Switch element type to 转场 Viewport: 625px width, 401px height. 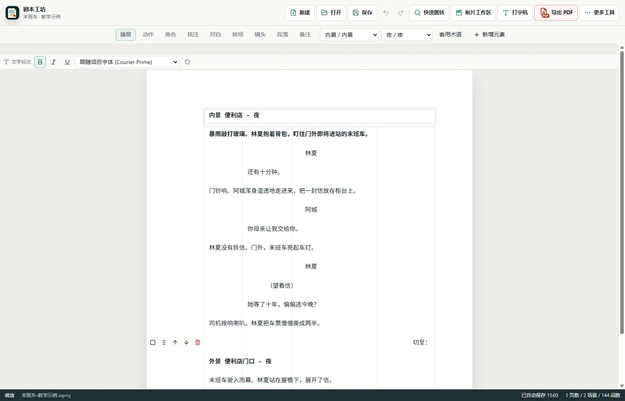point(238,35)
